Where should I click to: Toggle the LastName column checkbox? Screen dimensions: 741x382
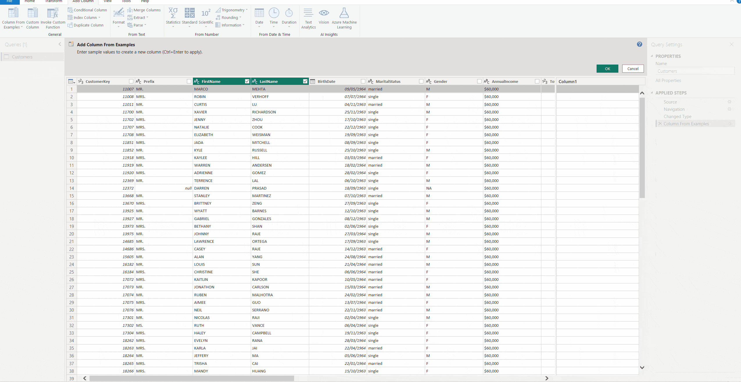coord(304,81)
